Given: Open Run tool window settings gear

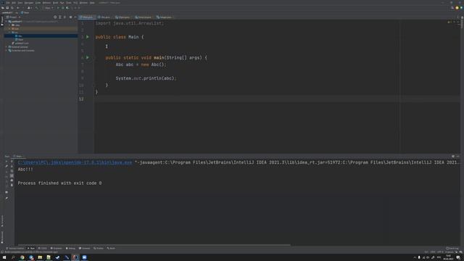Looking at the screenshot, I should tap(453, 157).
